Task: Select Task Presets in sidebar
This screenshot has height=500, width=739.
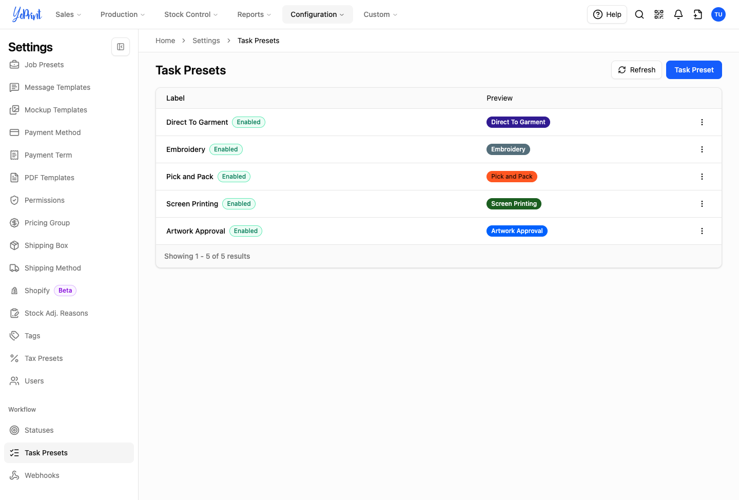Action: (x=69, y=453)
